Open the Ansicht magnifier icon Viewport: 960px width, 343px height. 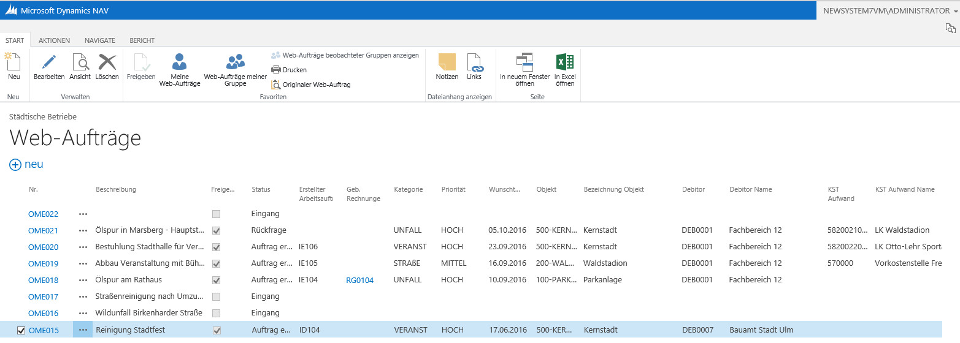pyautogui.click(x=80, y=62)
